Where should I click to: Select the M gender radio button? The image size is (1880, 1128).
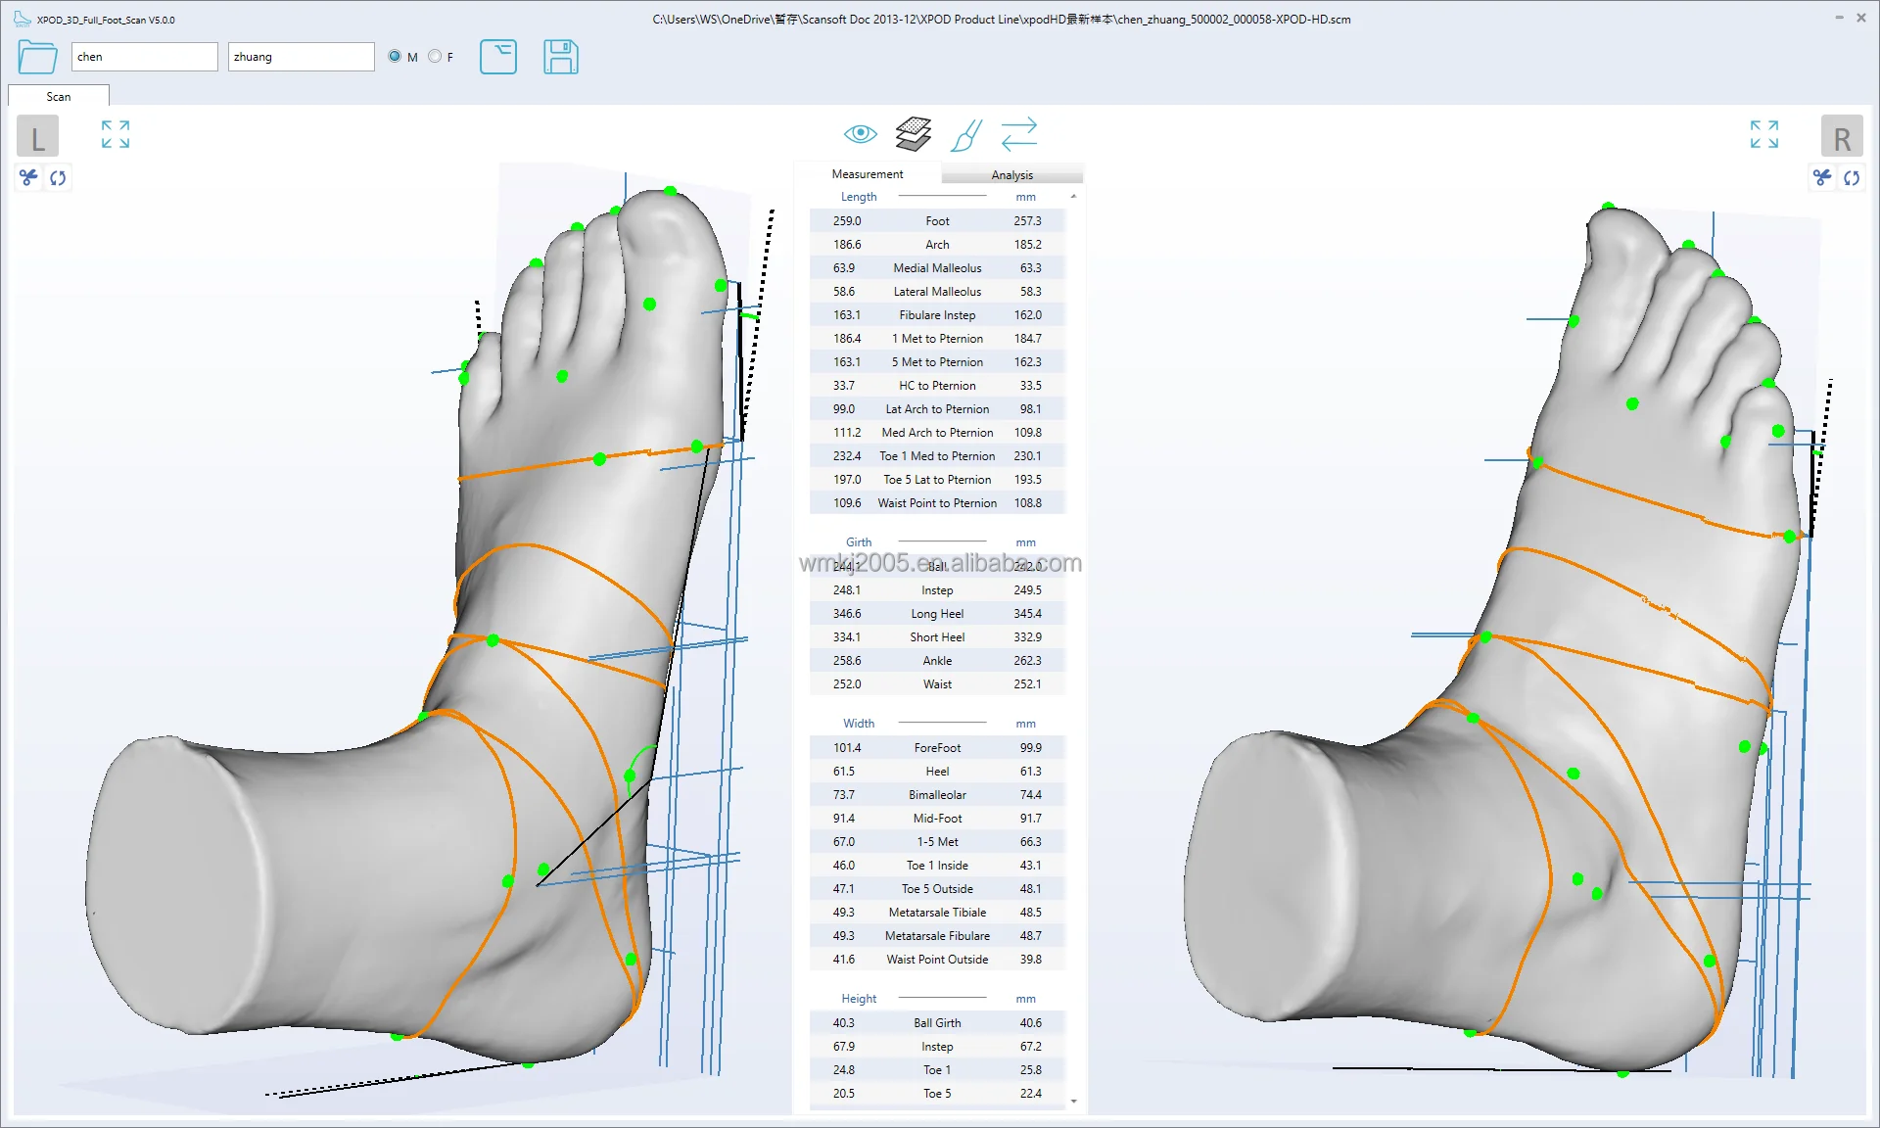pyautogui.click(x=395, y=57)
